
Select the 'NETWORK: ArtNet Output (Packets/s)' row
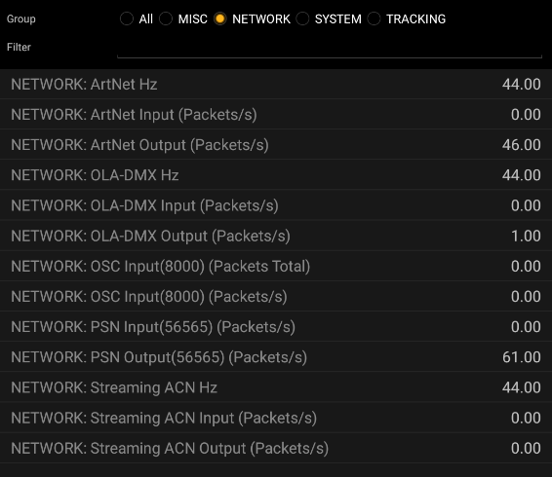click(276, 145)
